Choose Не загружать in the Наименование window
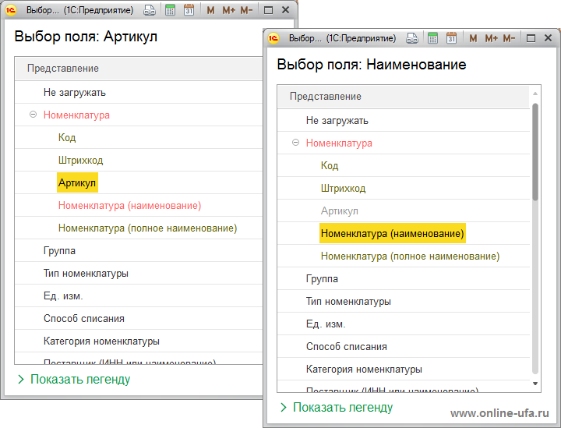561x428 pixels. (337, 120)
